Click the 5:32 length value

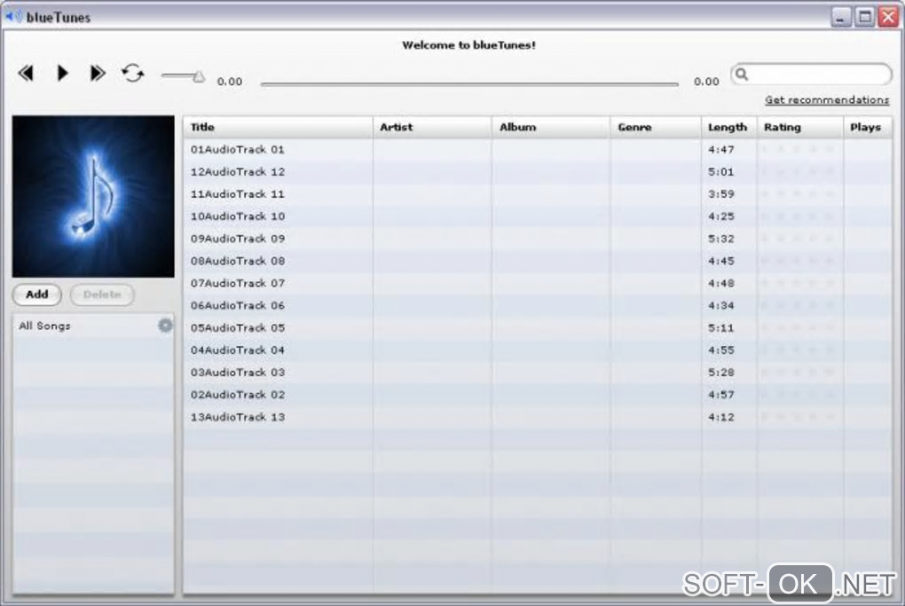tap(720, 239)
